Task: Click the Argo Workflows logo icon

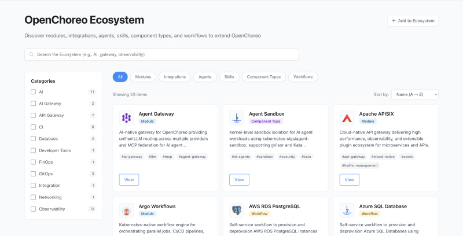Action: click(x=126, y=211)
